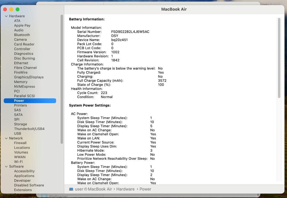
Task: Select Apple Pay in the sidebar
Action: coord(22,26)
